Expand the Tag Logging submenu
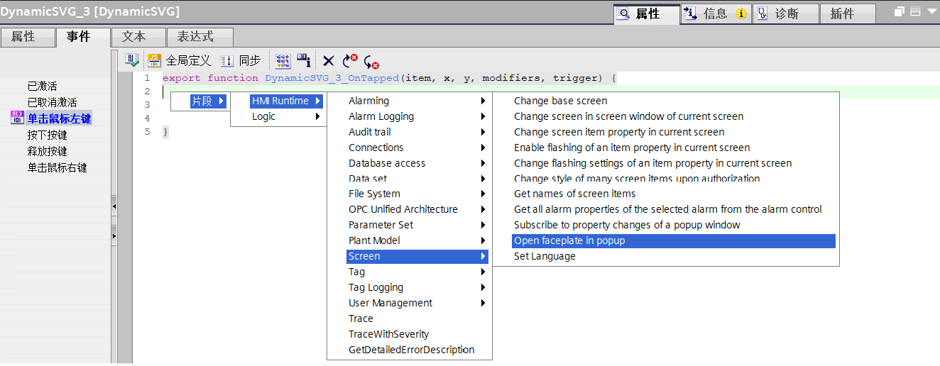 [376, 287]
